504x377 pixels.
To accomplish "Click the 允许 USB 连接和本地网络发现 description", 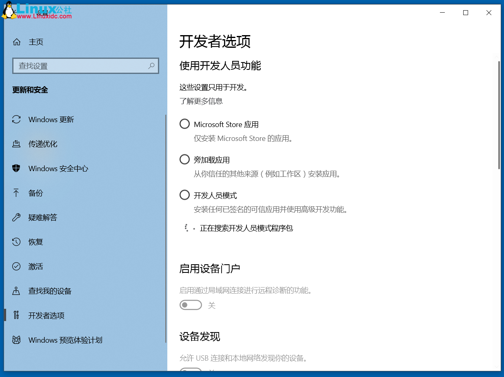I will pos(243,358).
